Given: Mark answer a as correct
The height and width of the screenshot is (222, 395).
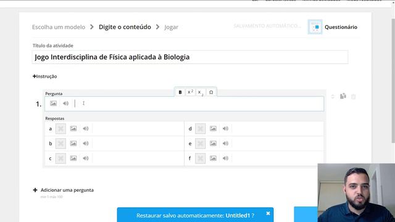Looking at the screenshot, I should point(60,129).
